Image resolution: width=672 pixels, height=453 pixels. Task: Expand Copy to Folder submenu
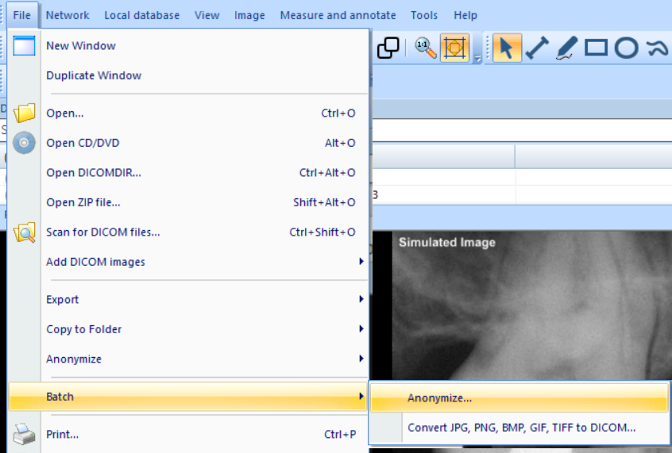point(188,329)
